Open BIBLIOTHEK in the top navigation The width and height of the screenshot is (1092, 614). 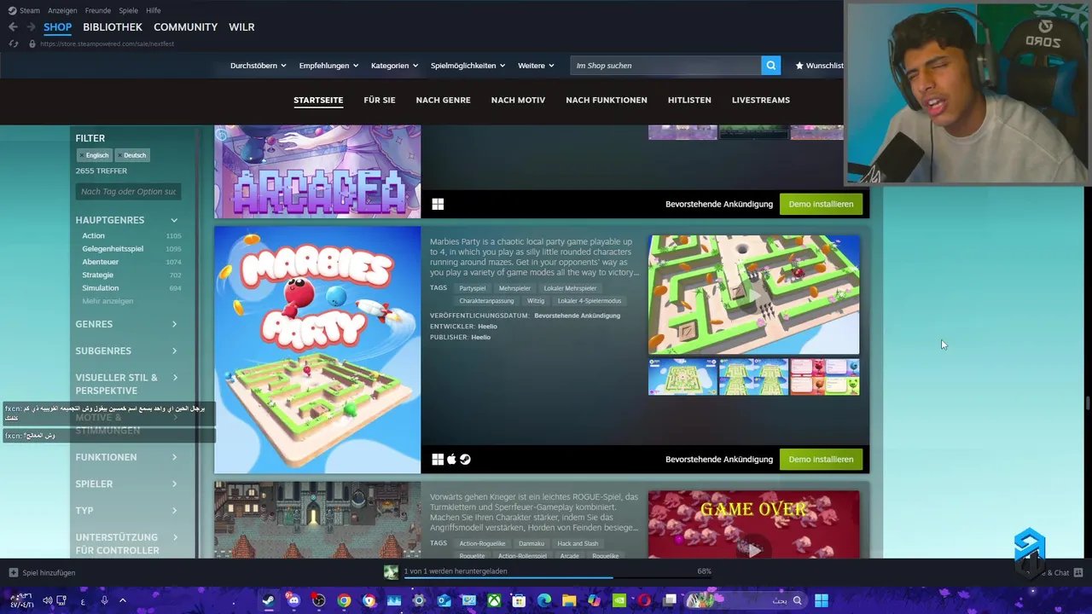[113, 27]
